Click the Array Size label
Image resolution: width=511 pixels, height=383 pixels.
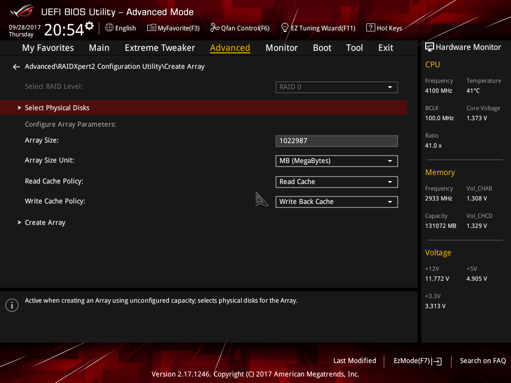(x=42, y=140)
